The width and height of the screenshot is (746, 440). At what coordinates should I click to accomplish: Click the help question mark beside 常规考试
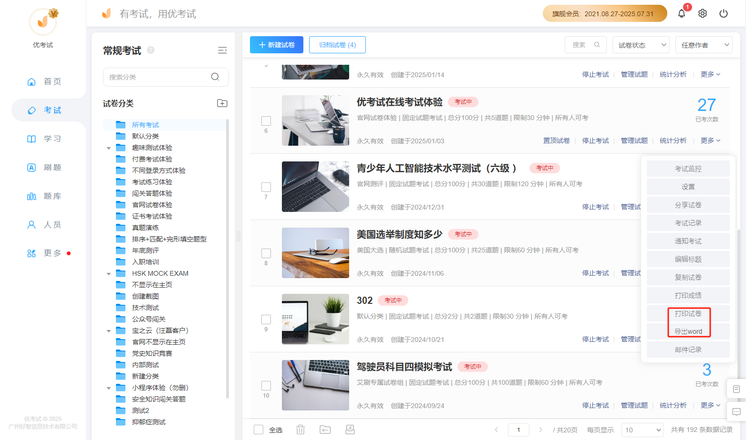[151, 50]
